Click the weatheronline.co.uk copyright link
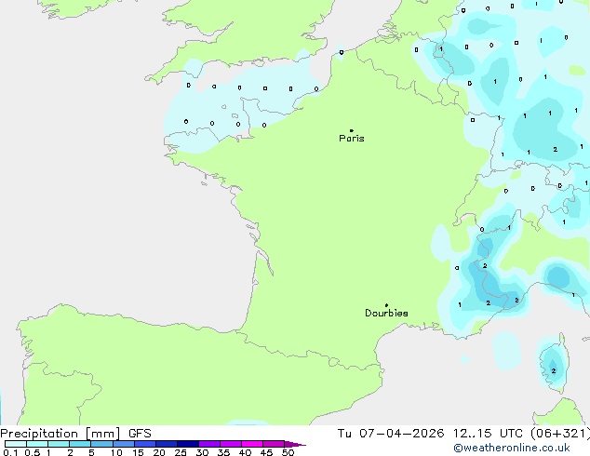This screenshot has height=456, width=590. 512,448
